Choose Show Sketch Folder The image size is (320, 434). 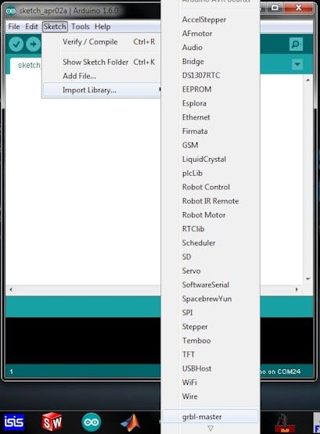[102, 62]
